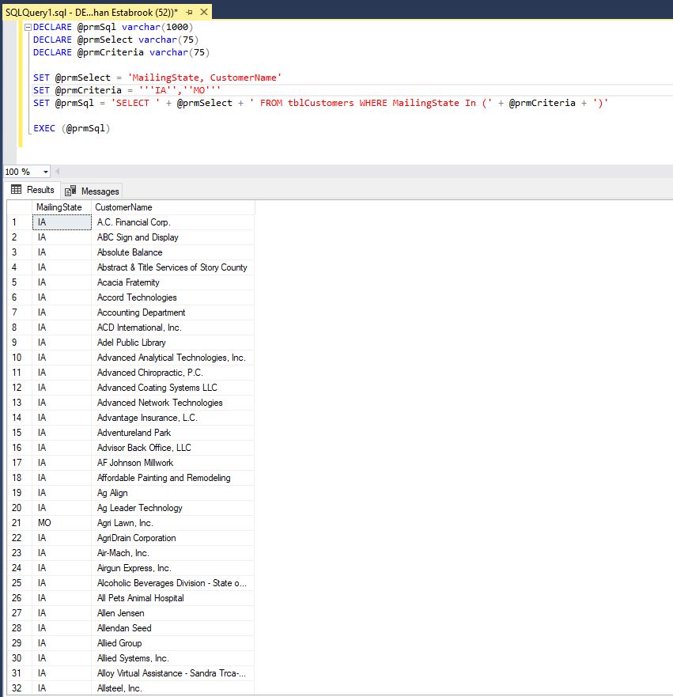
Task: Click 'Advanced Network Technologies' cell
Action: 173,403
